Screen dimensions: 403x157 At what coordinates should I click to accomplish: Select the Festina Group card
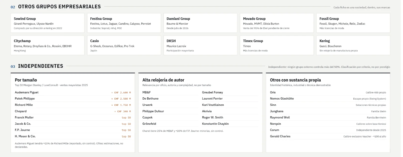coord(124,23)
